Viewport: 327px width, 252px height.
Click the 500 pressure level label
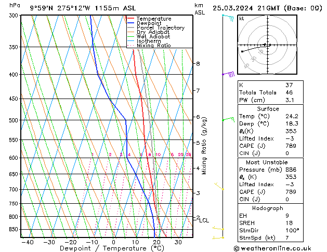(x=15, y=120)
